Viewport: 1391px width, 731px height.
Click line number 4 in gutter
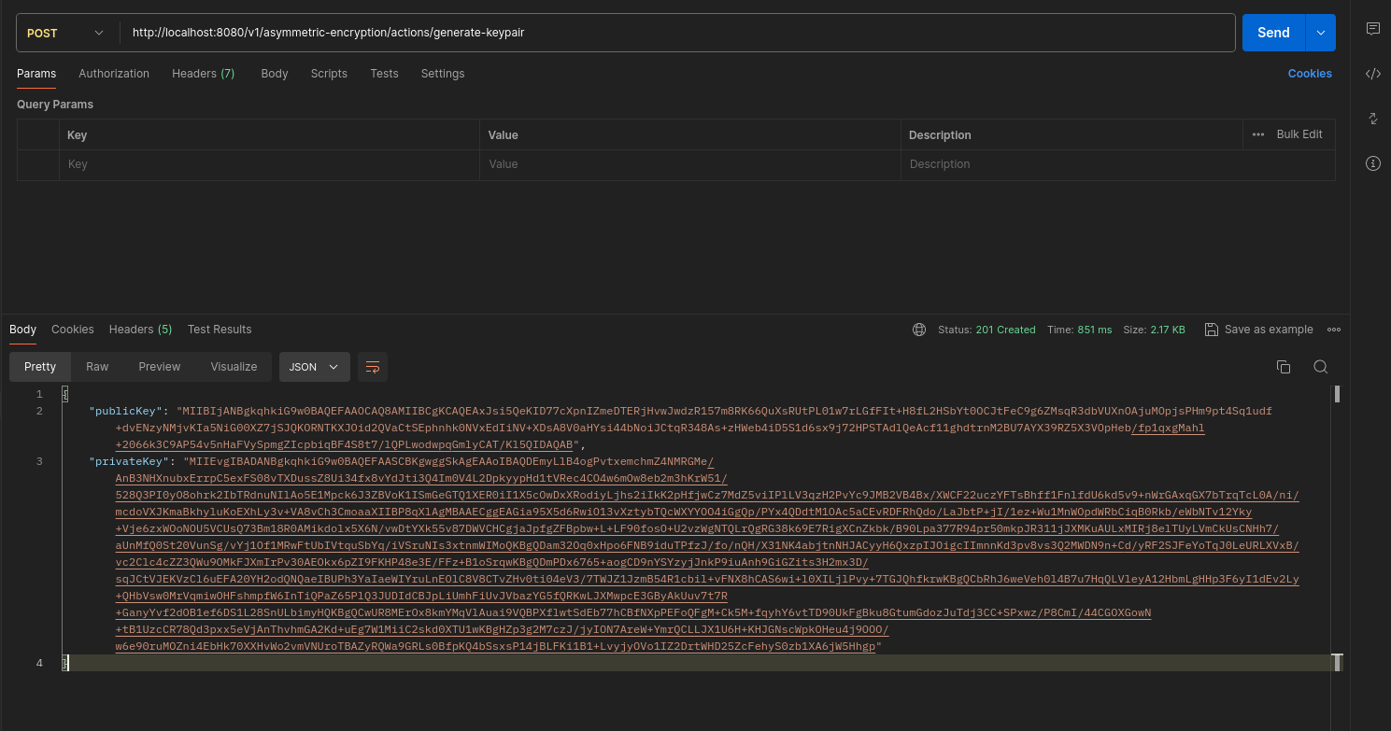(39, 663)
